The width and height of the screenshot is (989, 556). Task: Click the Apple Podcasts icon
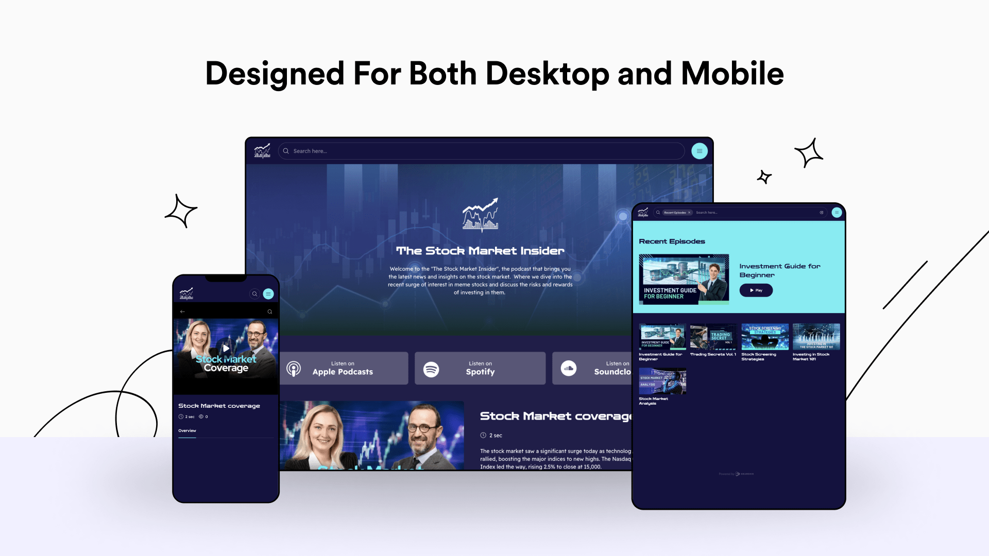point(294,368)
